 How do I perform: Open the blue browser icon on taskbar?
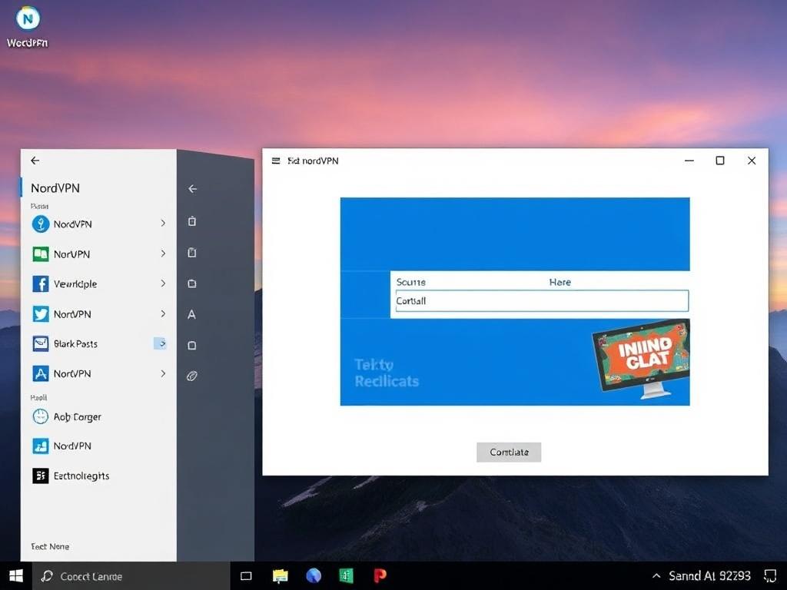pyautogui.click(x=314, y=575)
